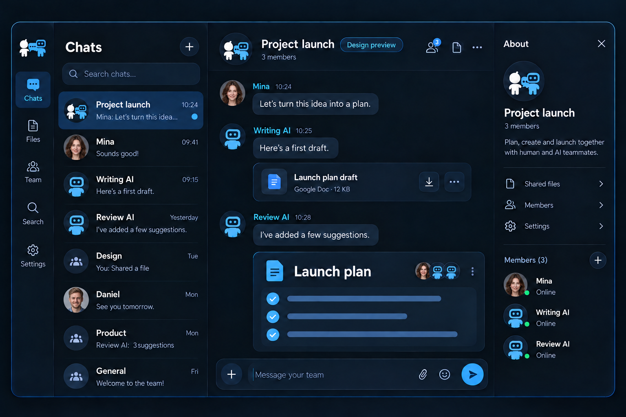The width and height of the screenshot is (626, 417).
Task: Open the Files tab in the sidebar
Action: tap(33, 131)
